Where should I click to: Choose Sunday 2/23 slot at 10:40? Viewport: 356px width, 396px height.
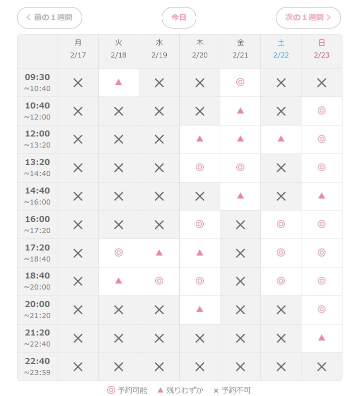pyautogui.click(x=321, y=111)
